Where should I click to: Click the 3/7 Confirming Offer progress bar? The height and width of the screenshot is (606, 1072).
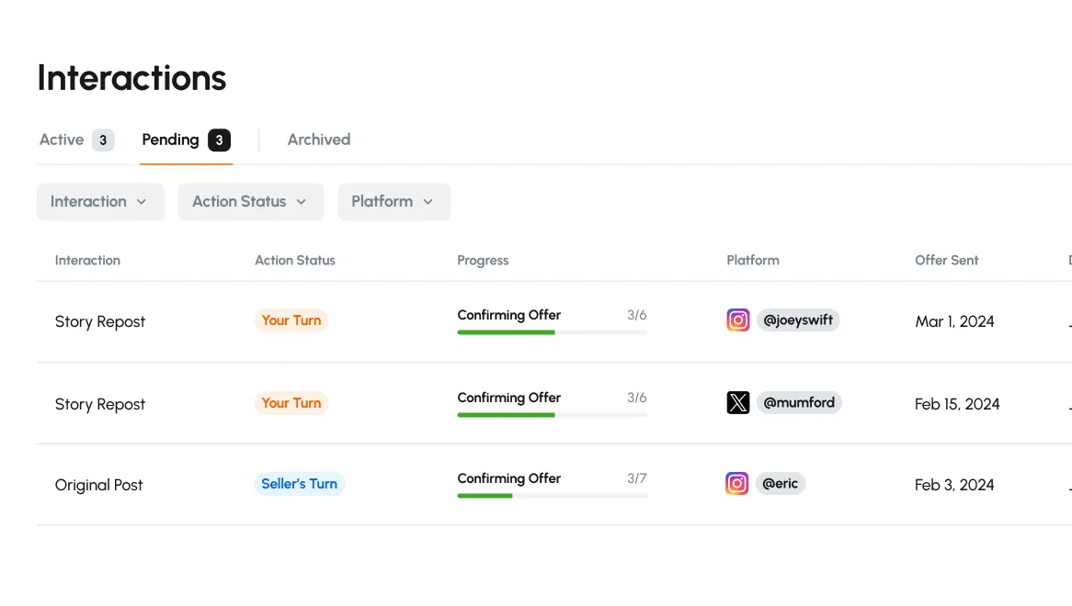click(x=552, y=496)
